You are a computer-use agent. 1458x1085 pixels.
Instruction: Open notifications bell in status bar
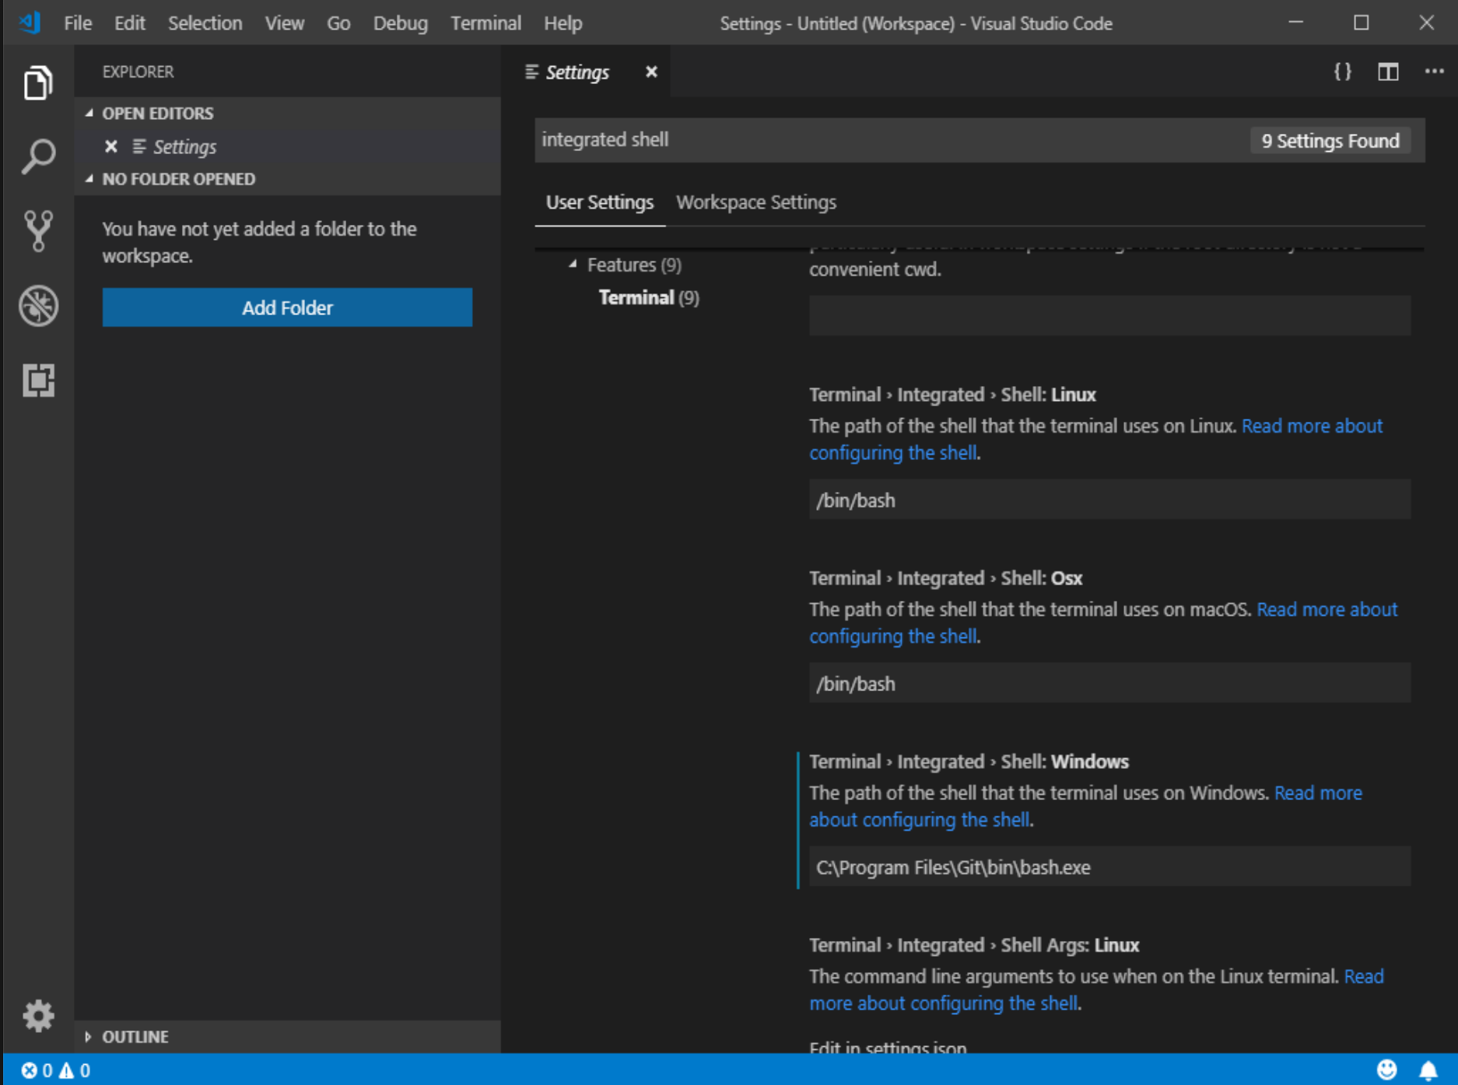[x=1428, y=1070]
